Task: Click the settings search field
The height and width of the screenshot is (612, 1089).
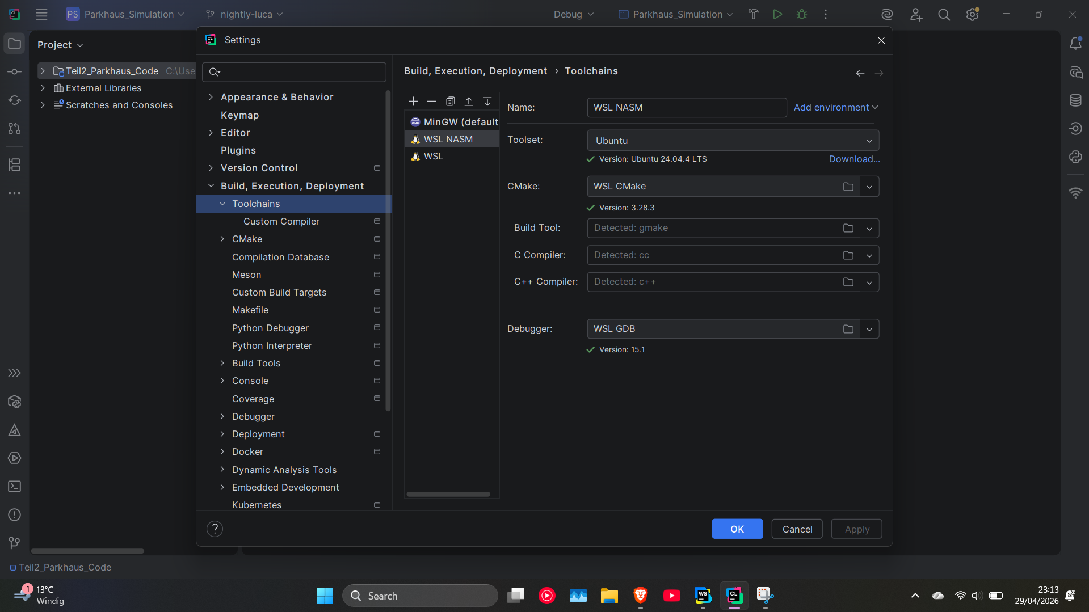Action: tap(294, 71)
